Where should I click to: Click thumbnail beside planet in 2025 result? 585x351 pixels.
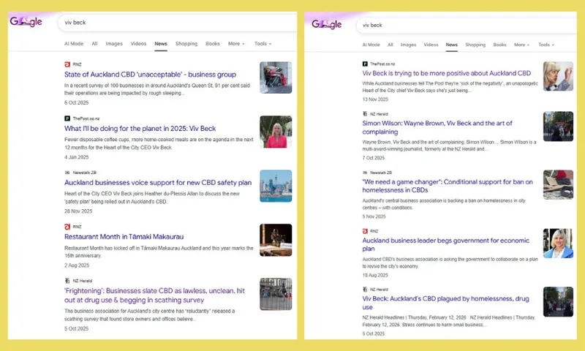coord(276,132)
